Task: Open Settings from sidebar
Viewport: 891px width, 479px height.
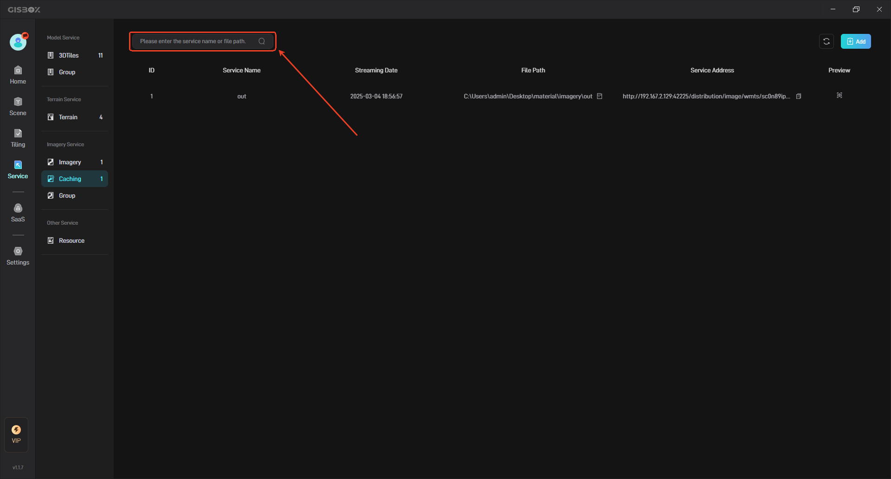Action: (x=18, y=256)
